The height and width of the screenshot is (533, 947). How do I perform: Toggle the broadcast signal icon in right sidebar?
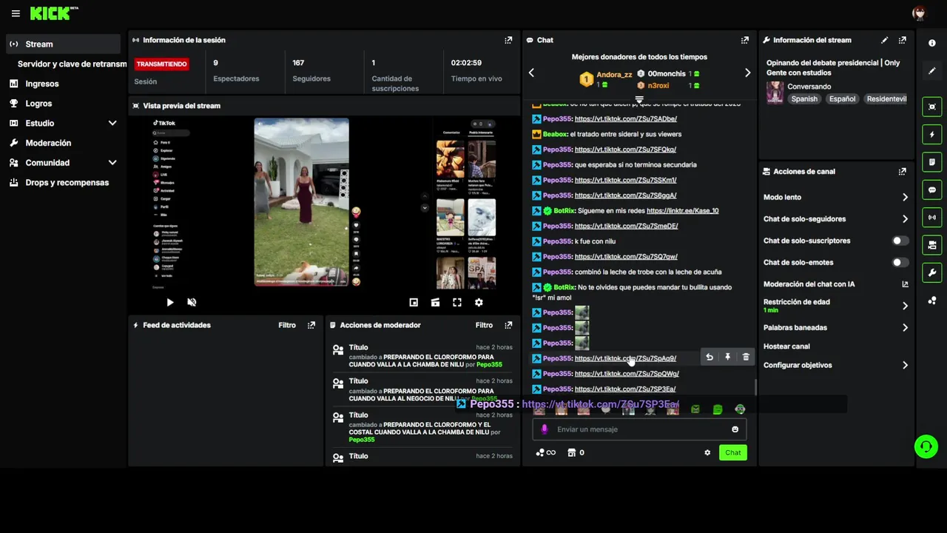[932, 218]
